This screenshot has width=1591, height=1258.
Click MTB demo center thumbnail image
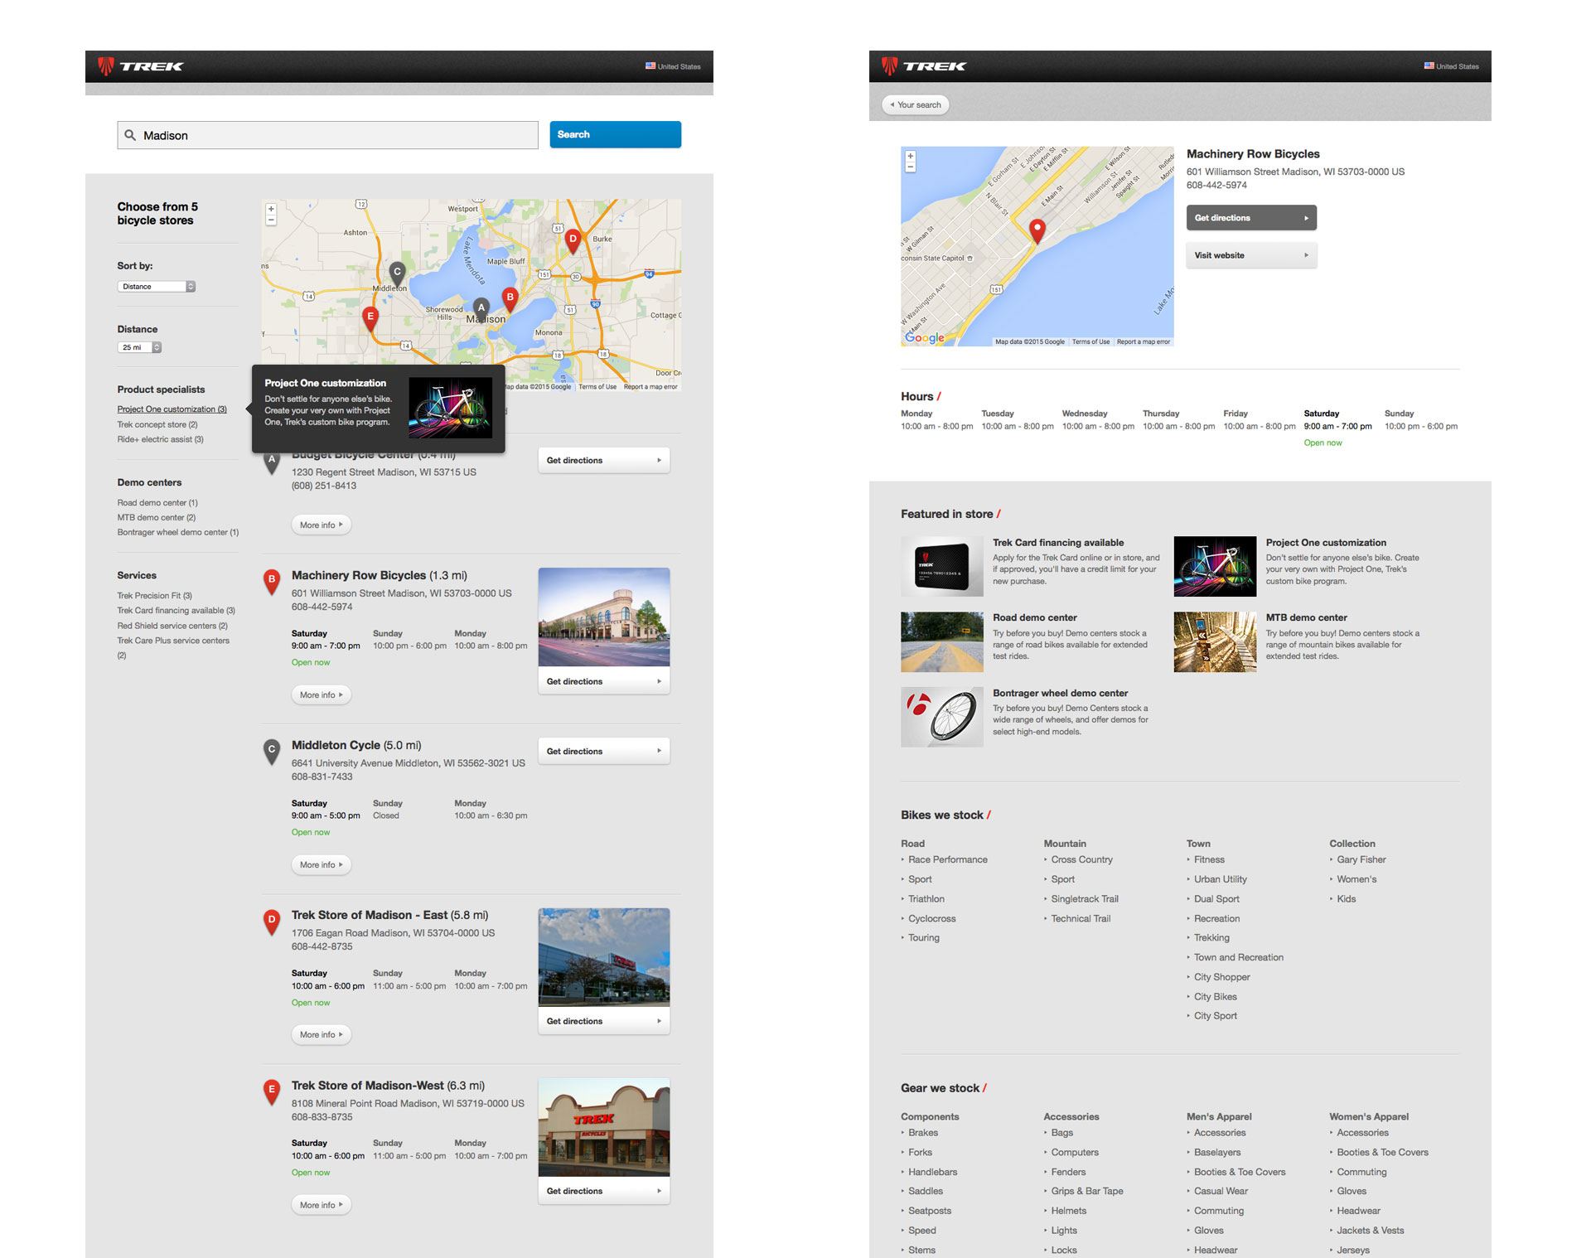point(1215,641)
